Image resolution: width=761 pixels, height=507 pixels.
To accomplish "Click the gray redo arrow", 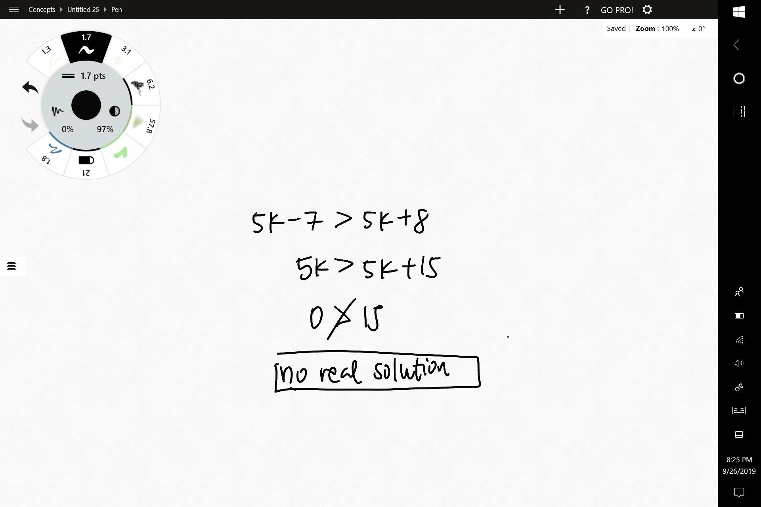I will [x=30, y=125].
